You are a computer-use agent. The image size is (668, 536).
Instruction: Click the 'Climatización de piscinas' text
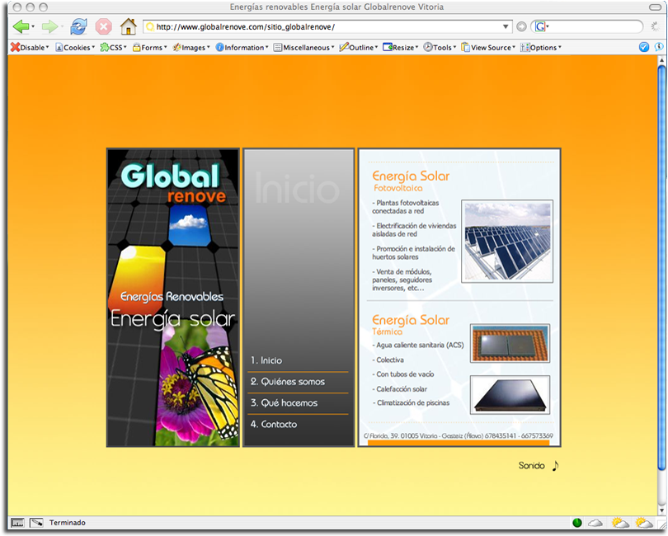(412, 403)
